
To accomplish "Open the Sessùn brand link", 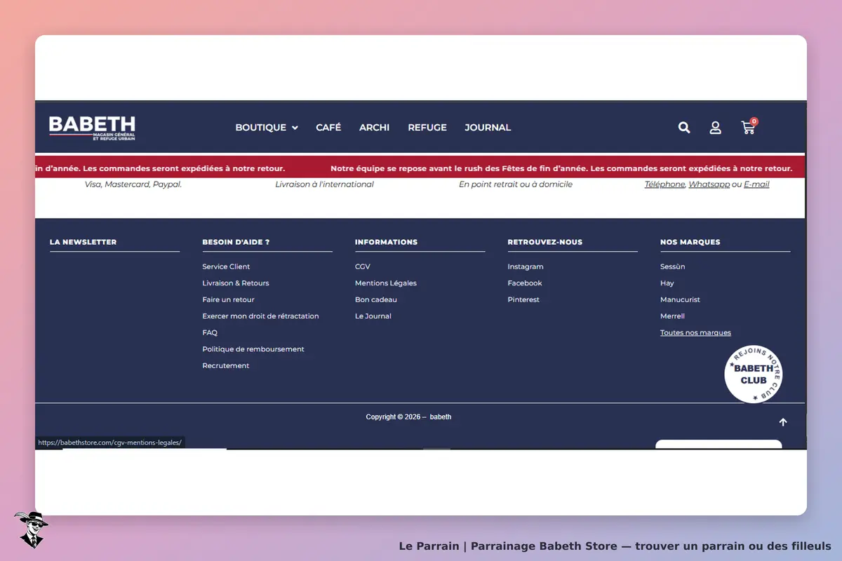I will pyautogui.click(x=673, y=266).
